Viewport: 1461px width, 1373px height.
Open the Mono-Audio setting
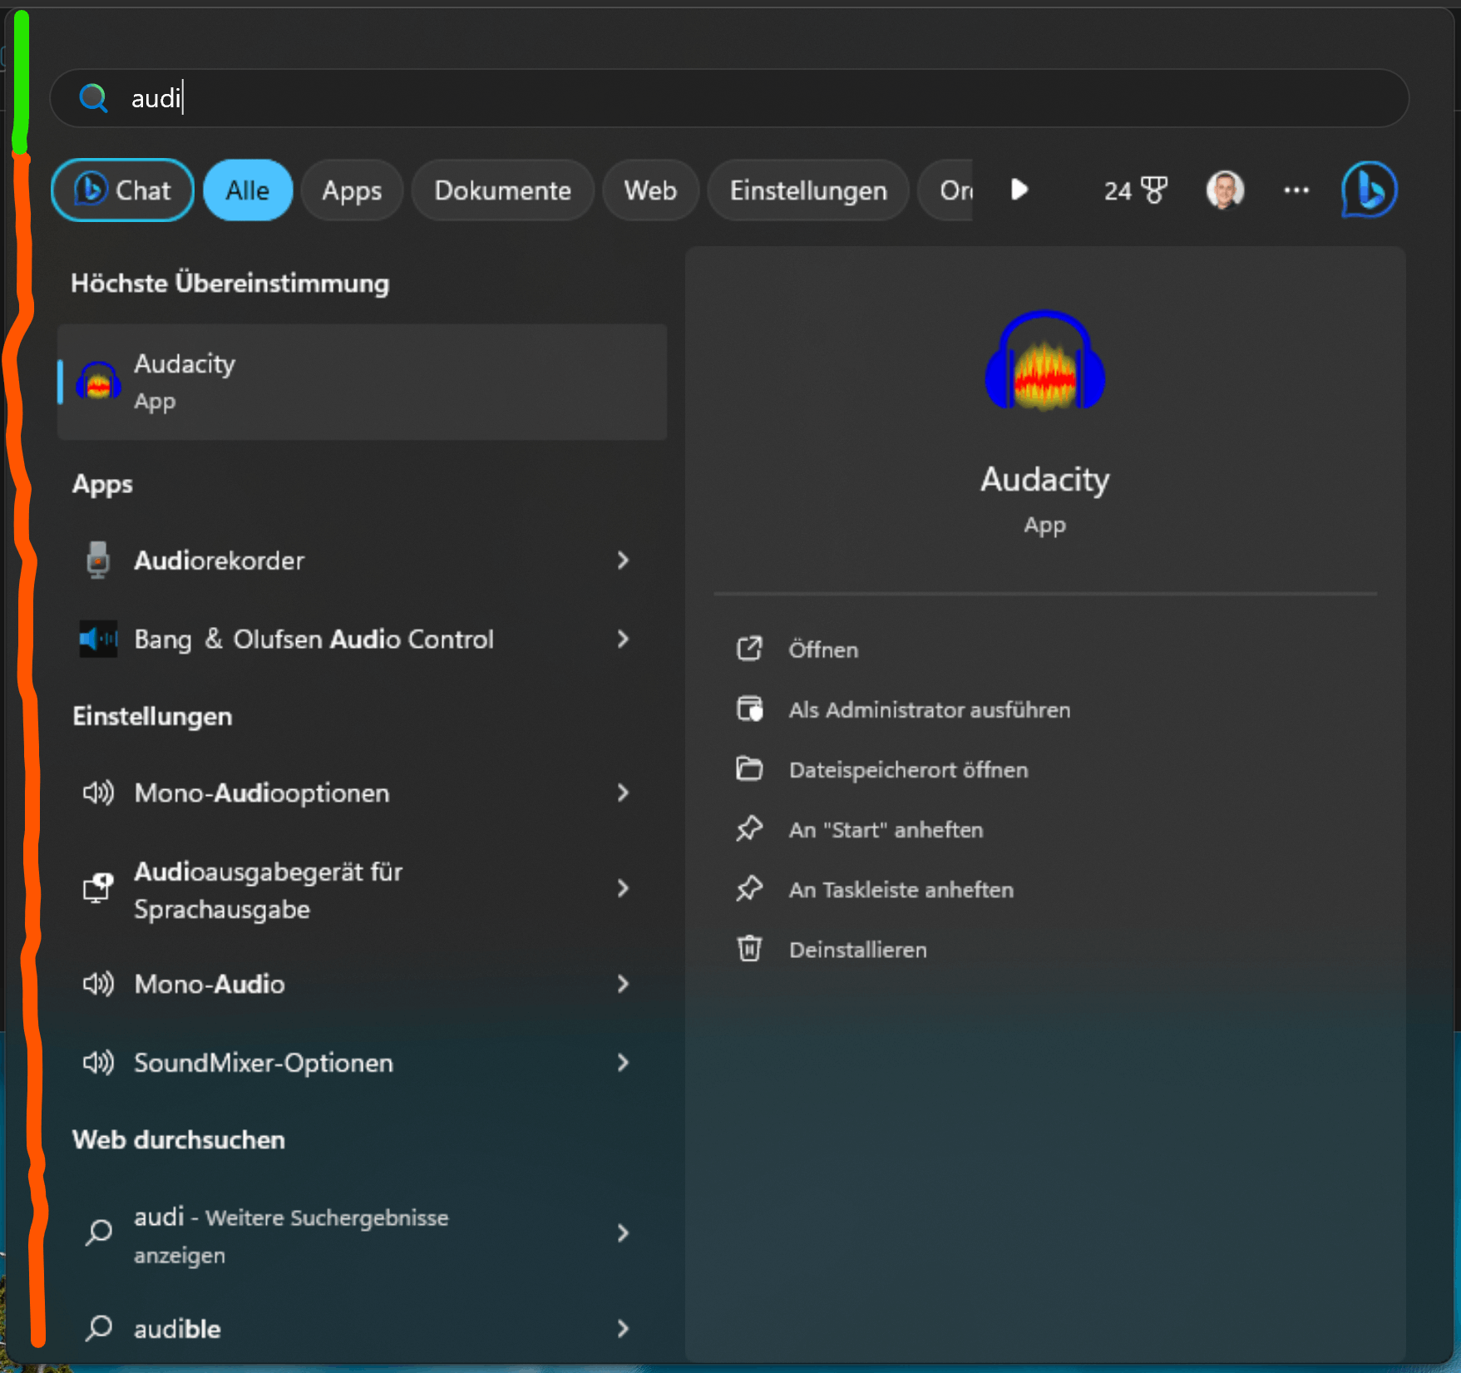(362, 984)
